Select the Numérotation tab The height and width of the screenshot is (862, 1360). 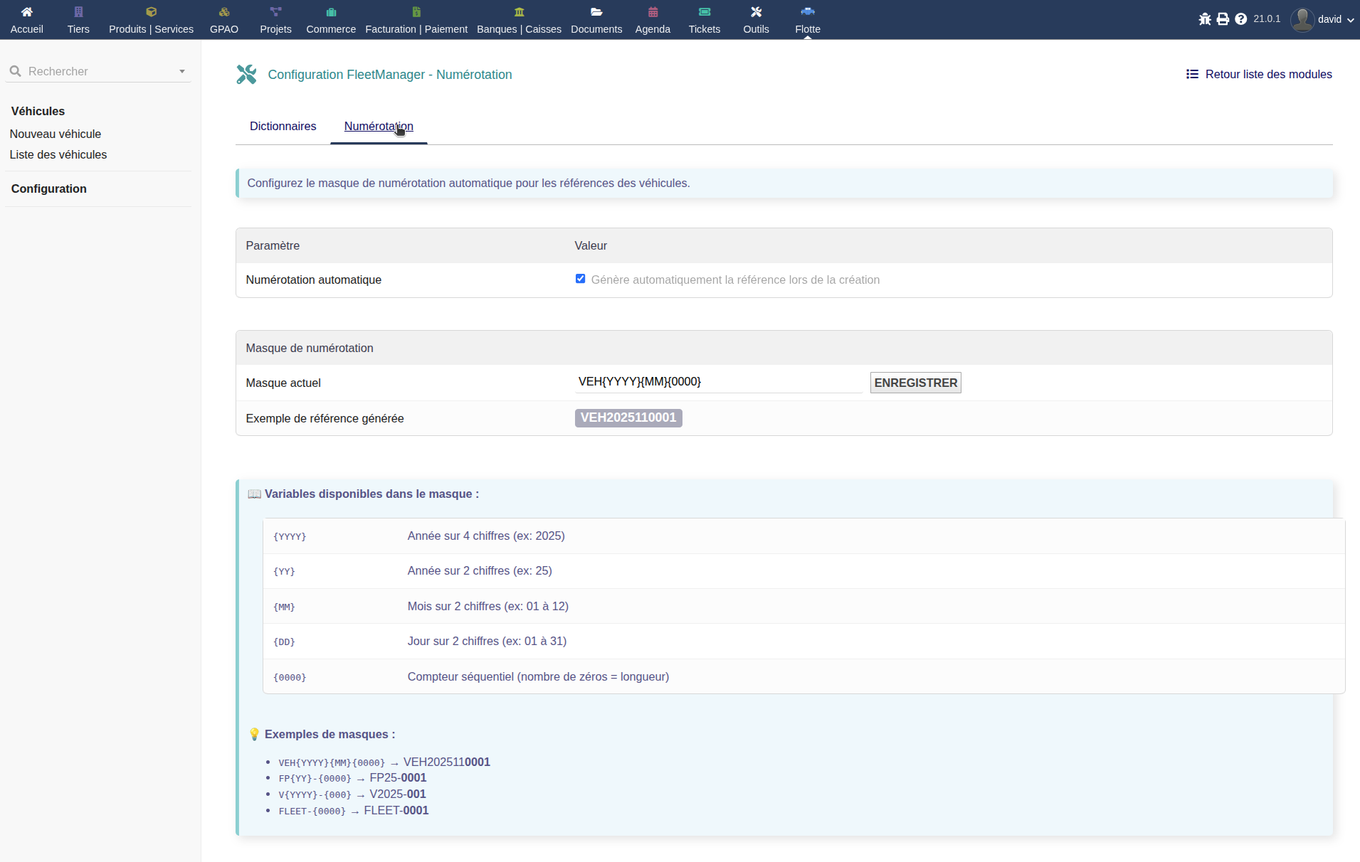[378, 126]
